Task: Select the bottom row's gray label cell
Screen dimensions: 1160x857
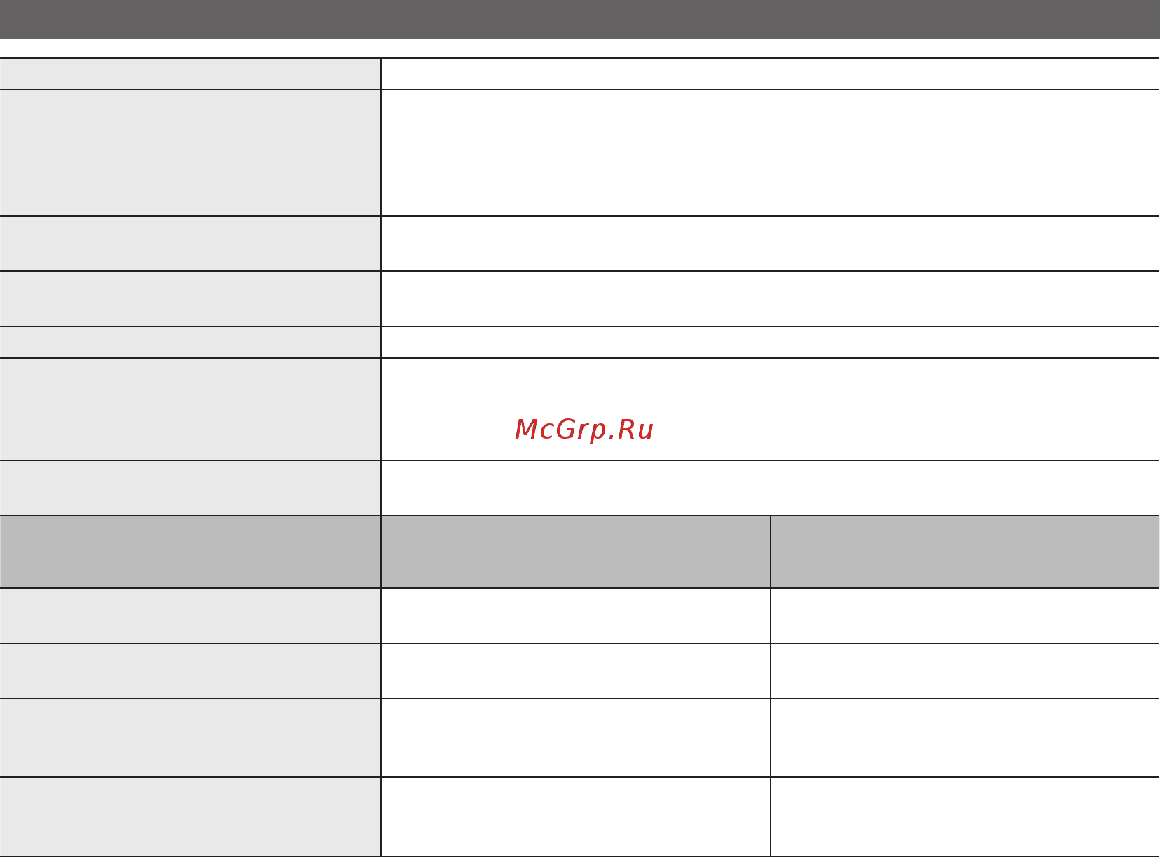Action: (x=190, y=816)
